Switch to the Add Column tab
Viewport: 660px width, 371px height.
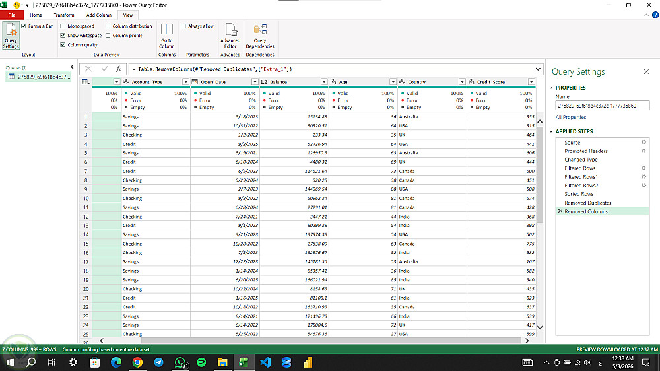click(x=99, y=15)
